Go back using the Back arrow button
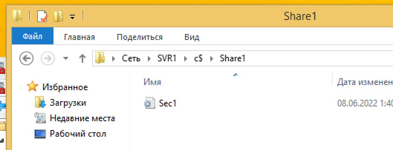The image size is (393, 150). click(x=27, y=58)
